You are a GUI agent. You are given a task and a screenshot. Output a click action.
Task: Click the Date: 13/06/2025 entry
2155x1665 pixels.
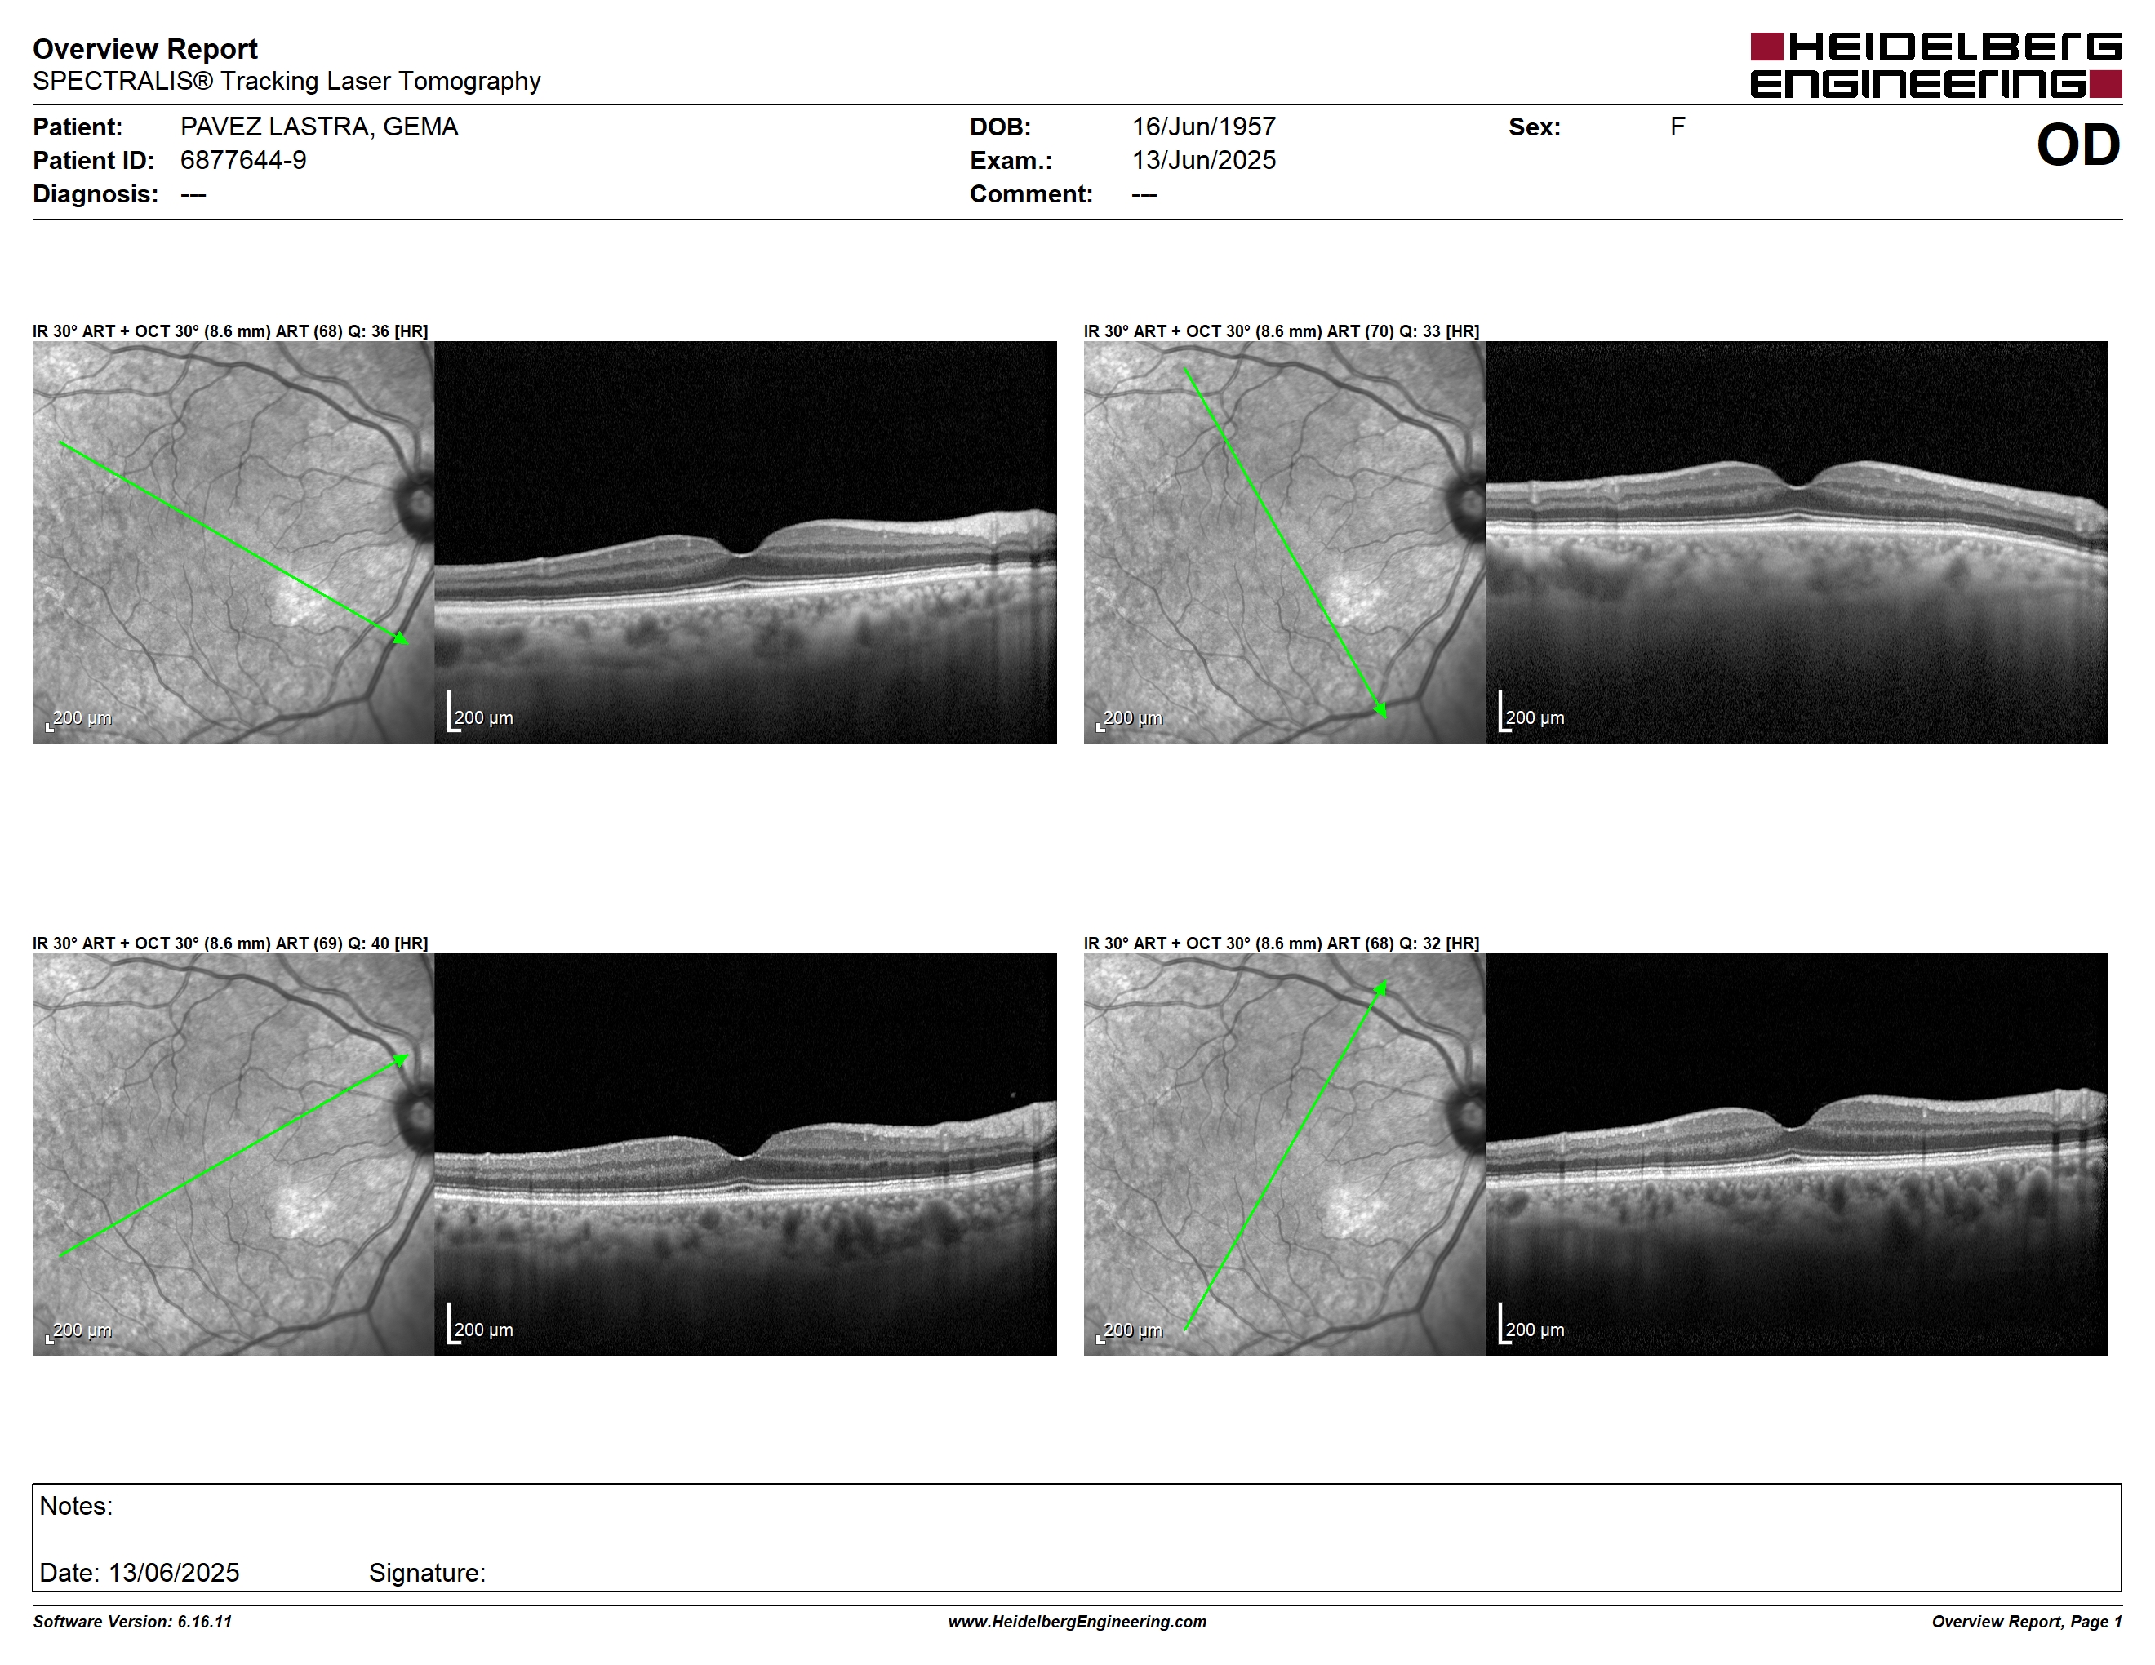pyautogui.click(x=139, y=1572)
